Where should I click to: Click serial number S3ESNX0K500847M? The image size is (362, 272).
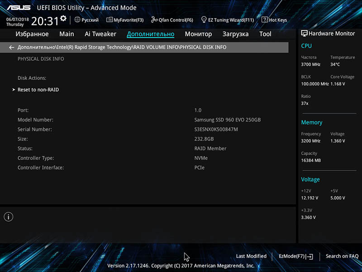click(x=216, y=130)
